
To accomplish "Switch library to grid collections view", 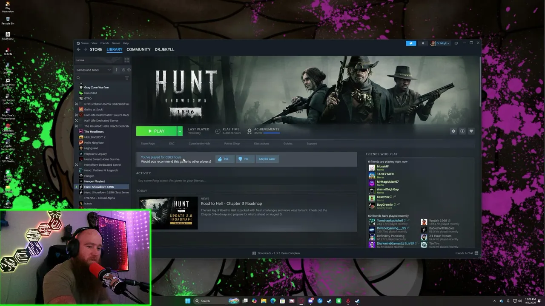I will 126,60.
